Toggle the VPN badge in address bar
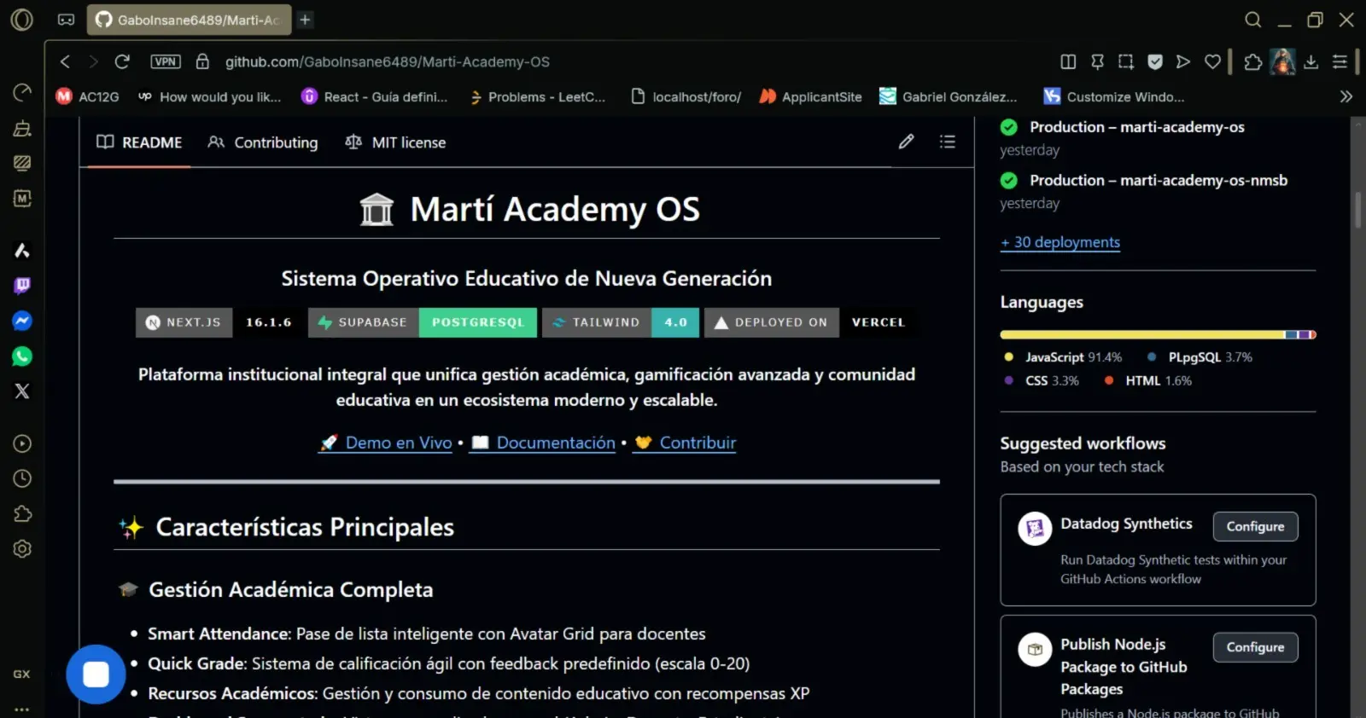The image size is (1366, 718). pyautogui.click(x=166, y=61)
